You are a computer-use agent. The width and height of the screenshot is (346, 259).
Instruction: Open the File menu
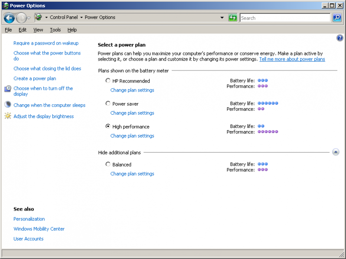[8, 30]
